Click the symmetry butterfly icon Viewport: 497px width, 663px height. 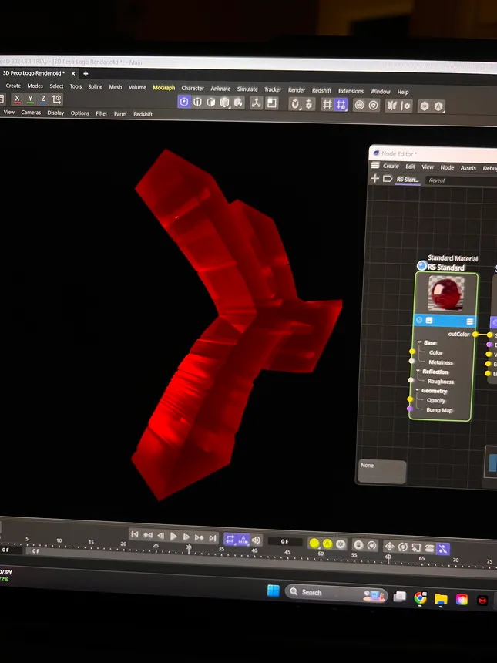pos(392,106)
